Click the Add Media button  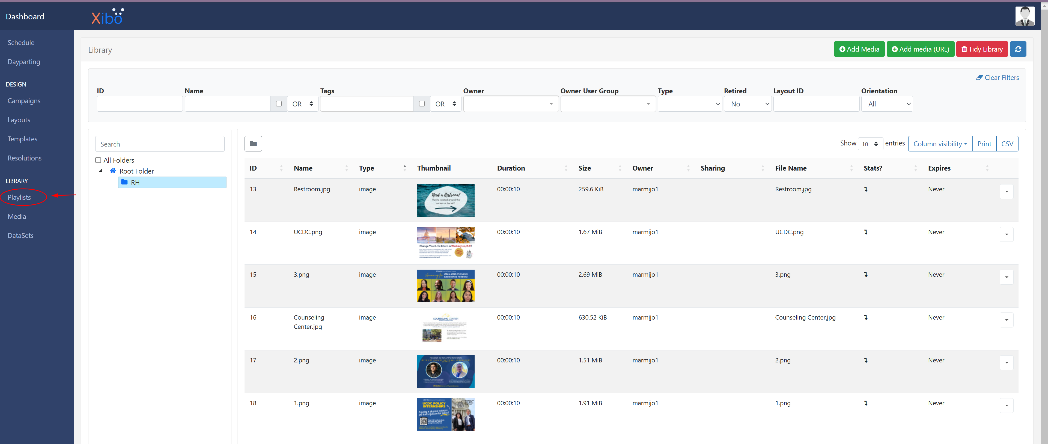(x=859, y=49)
